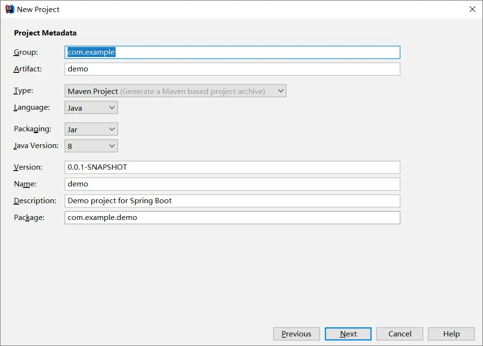Click the Artifact label
This screenshot has width=483, height=346.
(28, 69)
